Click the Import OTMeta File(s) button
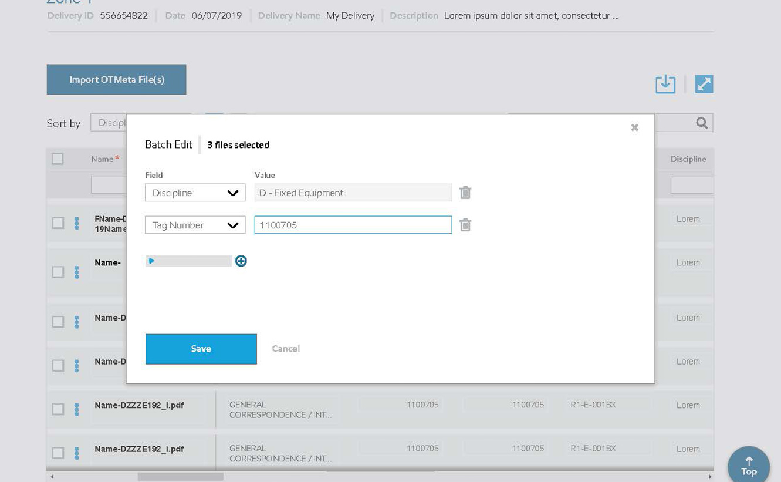 coord(116,79)
